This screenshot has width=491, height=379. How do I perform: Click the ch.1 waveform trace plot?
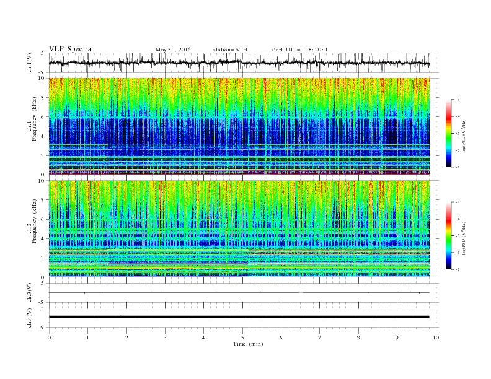(244, 63)
